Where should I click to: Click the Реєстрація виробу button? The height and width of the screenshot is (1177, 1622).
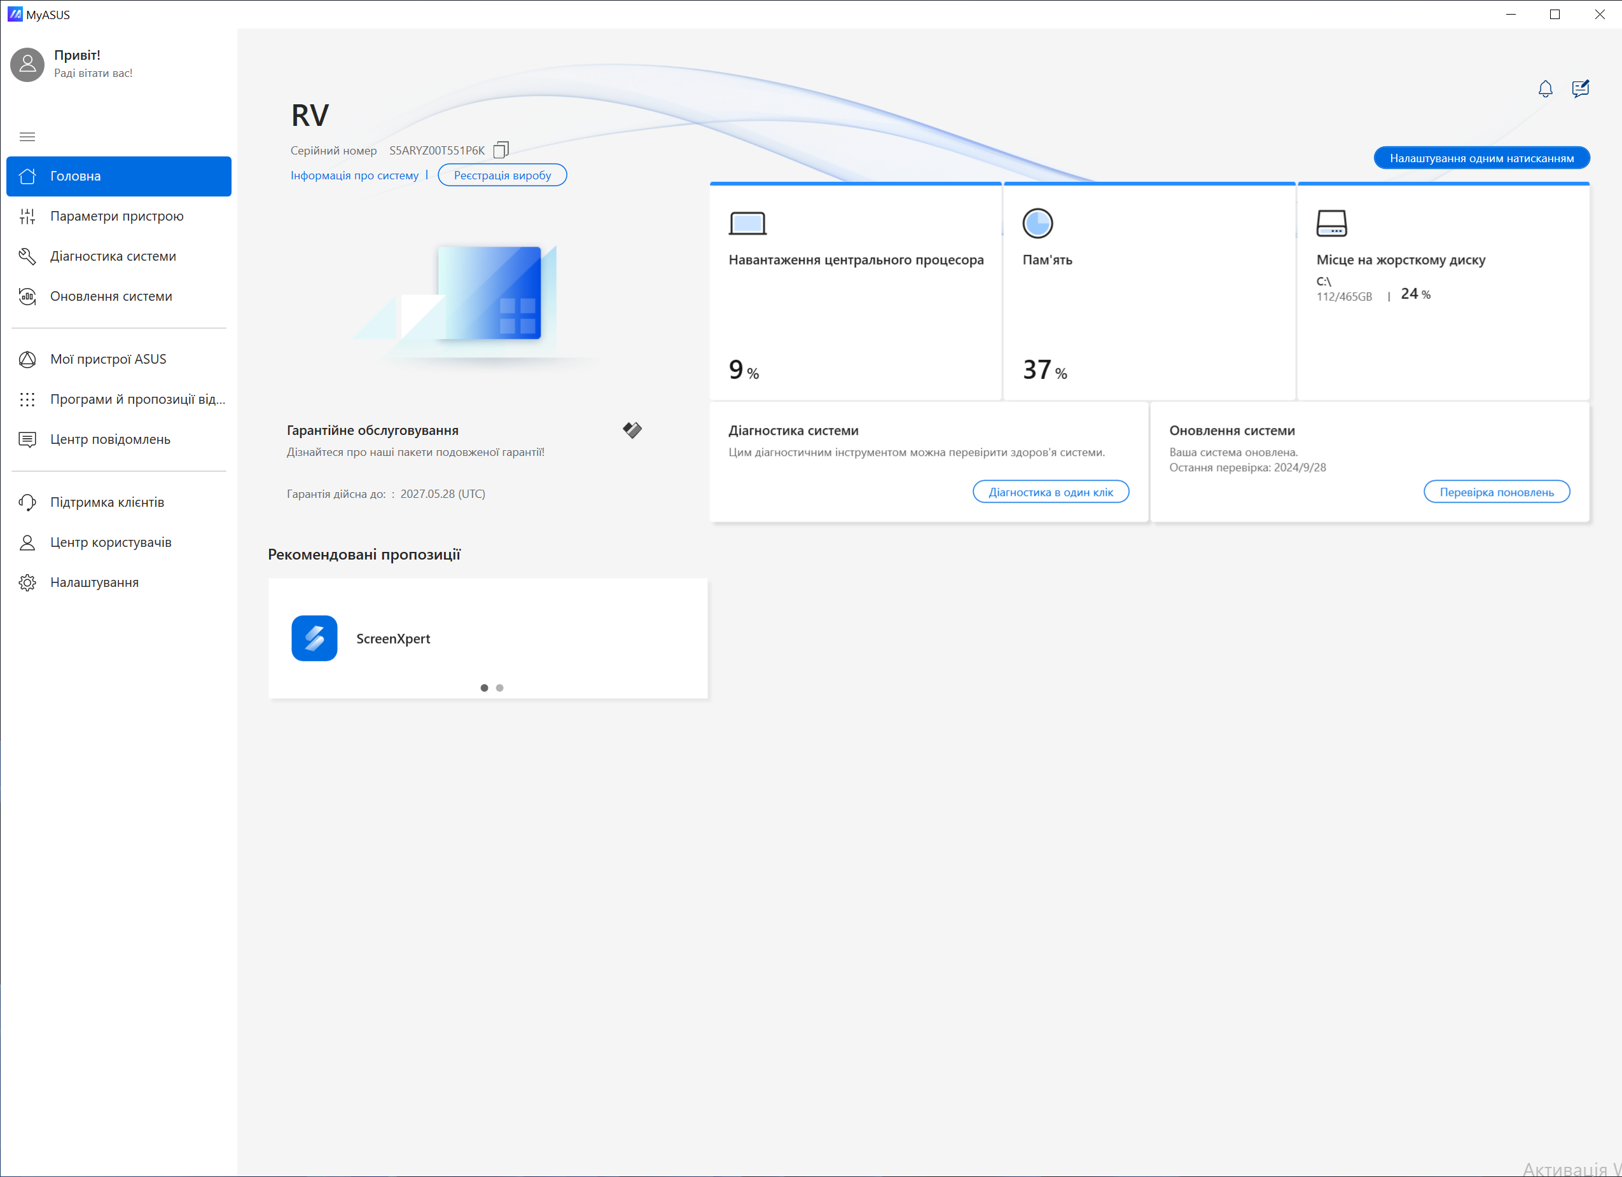(x=502, y=176)
